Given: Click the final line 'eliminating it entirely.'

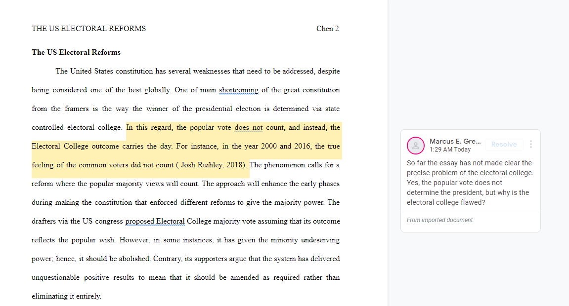Looking at the screenshot, I should coord(66,296).
